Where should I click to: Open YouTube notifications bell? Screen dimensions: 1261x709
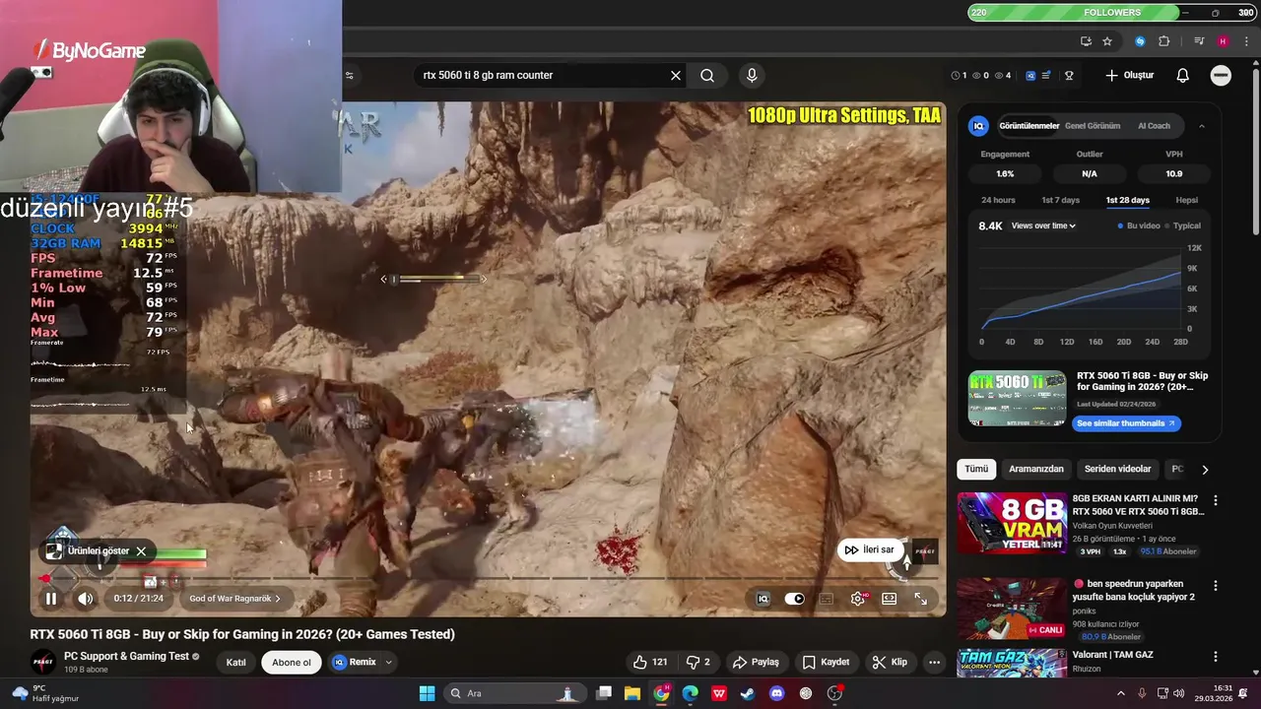(x=1182, y=75)
